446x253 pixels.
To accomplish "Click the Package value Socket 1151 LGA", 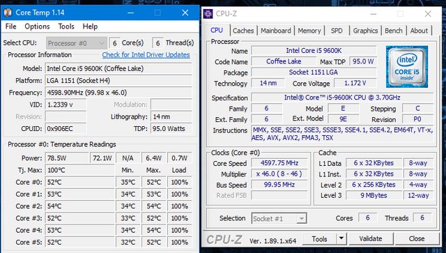I will 314,72.
